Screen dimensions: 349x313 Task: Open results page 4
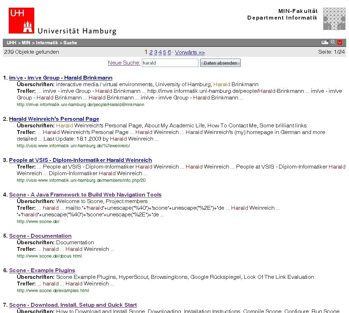pyautogui.click(x=160, y=52)
